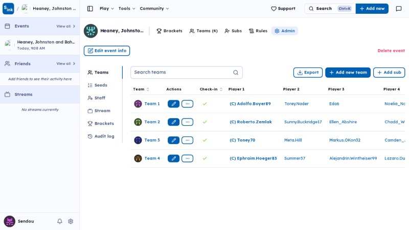The height and width of the screenshot is (230, 409).
Task: Select Brackets in admin side menu
Action: [x=101, y=124]
